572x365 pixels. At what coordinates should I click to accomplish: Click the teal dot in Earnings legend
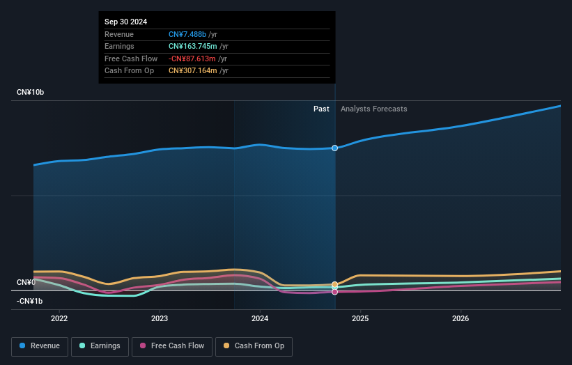82,345
